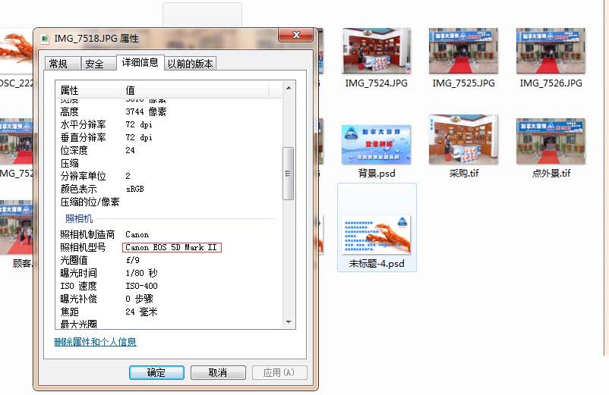Click the 照相机 section header
This screenshot has height=395, width=609.
tap(79, 218)
